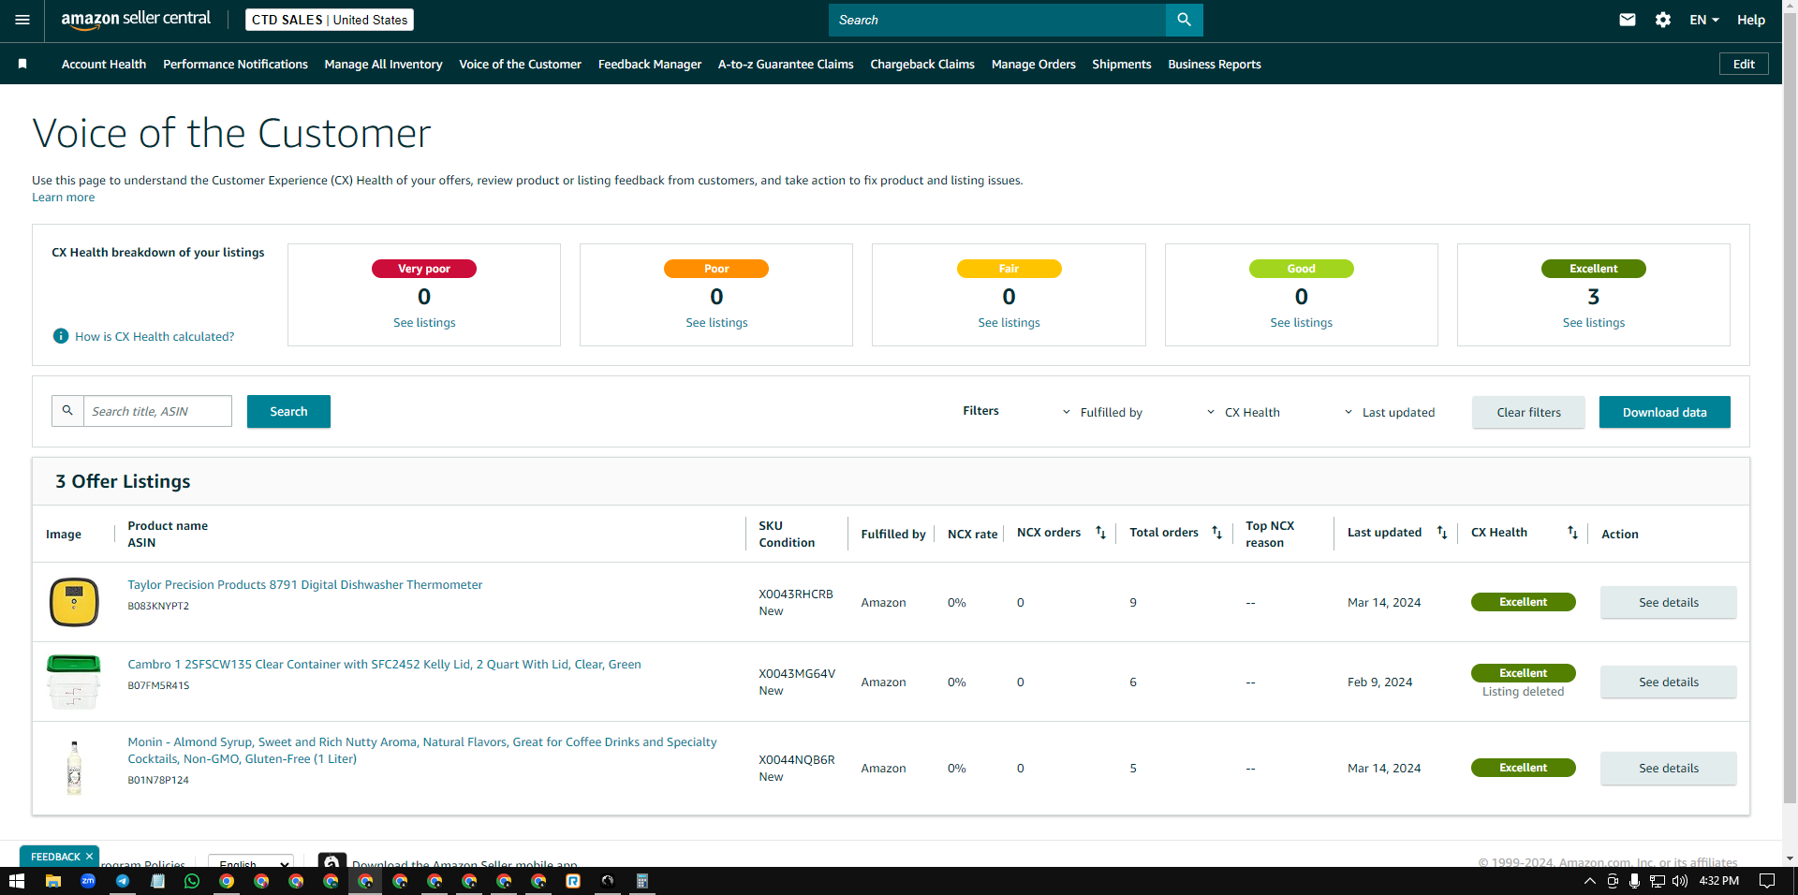
Task: Open WhatsApp from the taskbar
Action: 192,881
